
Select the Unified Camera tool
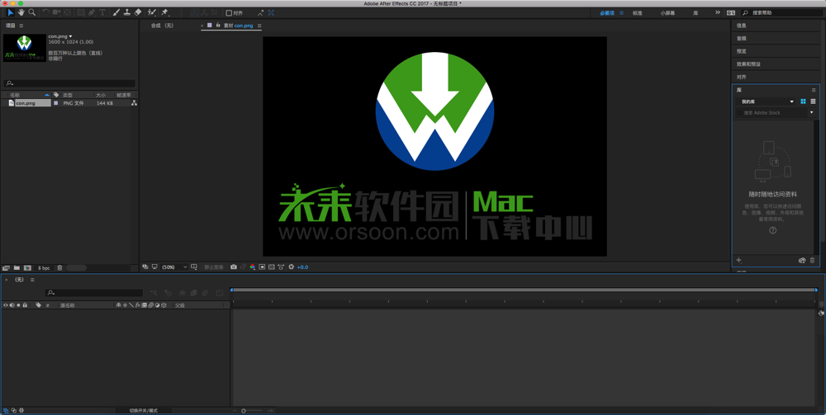56,12
